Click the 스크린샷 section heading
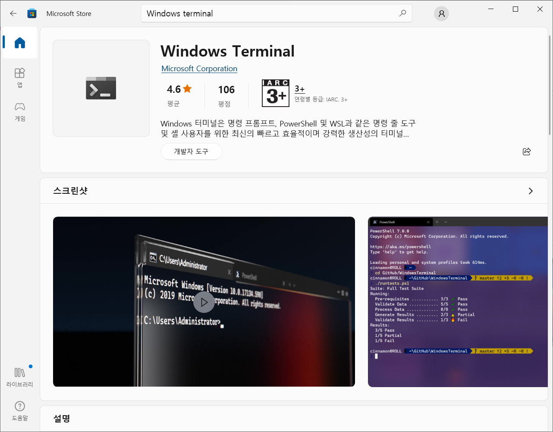553x432 pixels. pos(70,191)
